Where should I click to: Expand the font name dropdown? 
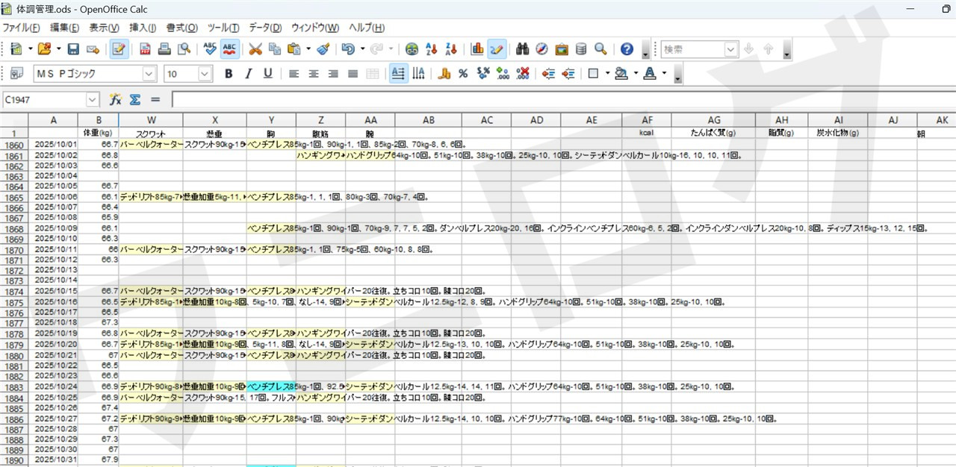[x=149, y=74]
